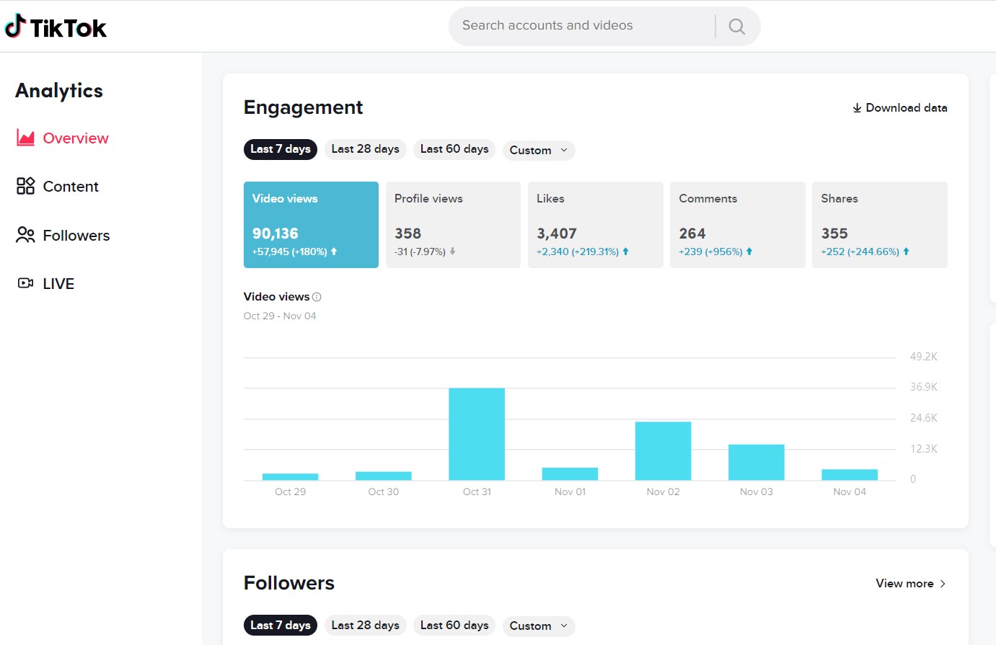Click the Analytics heading text

point(59,91)
